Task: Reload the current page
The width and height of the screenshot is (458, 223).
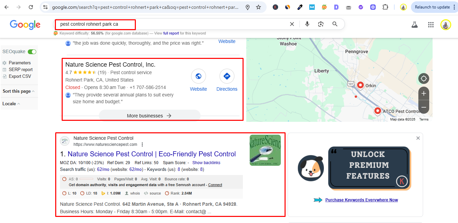Action: [x=31, y=7]
